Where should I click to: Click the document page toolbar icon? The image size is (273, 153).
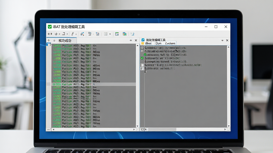coord(90,34)
